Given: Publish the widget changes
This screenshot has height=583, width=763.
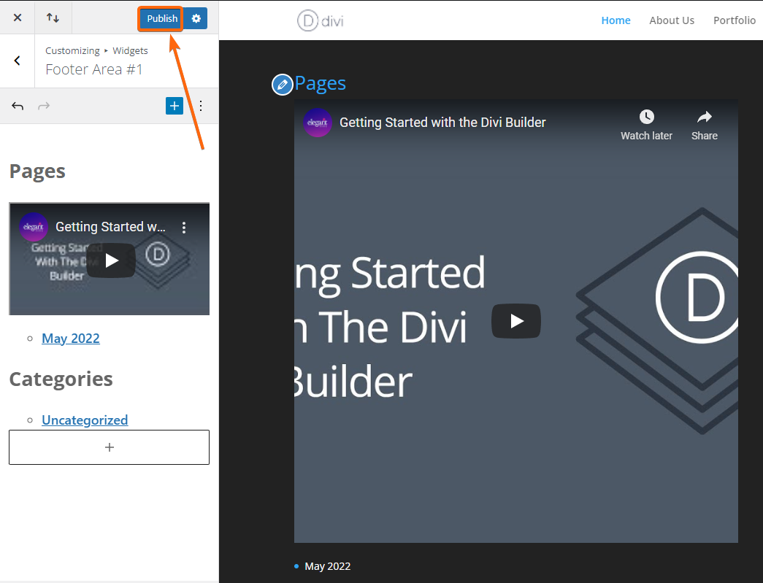Looking at the screenshot, I should 161,18.
